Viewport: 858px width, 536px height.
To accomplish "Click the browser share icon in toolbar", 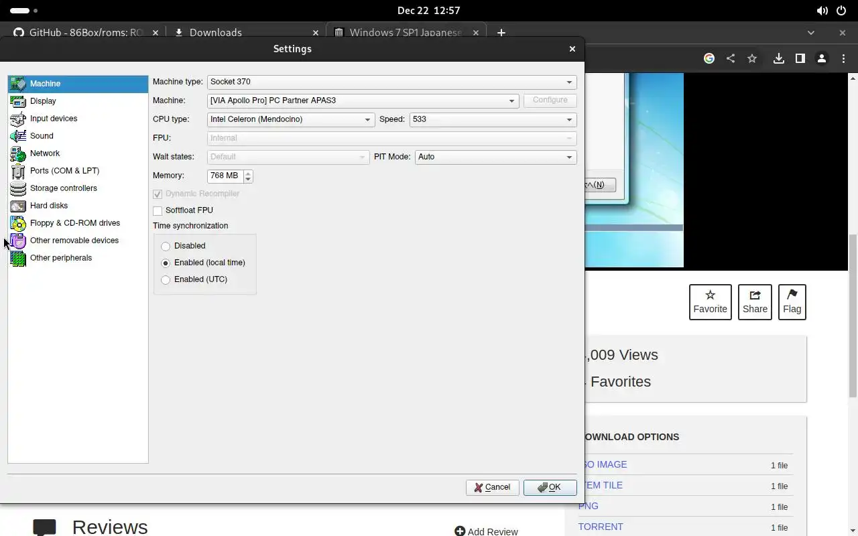I will (731, 58).
